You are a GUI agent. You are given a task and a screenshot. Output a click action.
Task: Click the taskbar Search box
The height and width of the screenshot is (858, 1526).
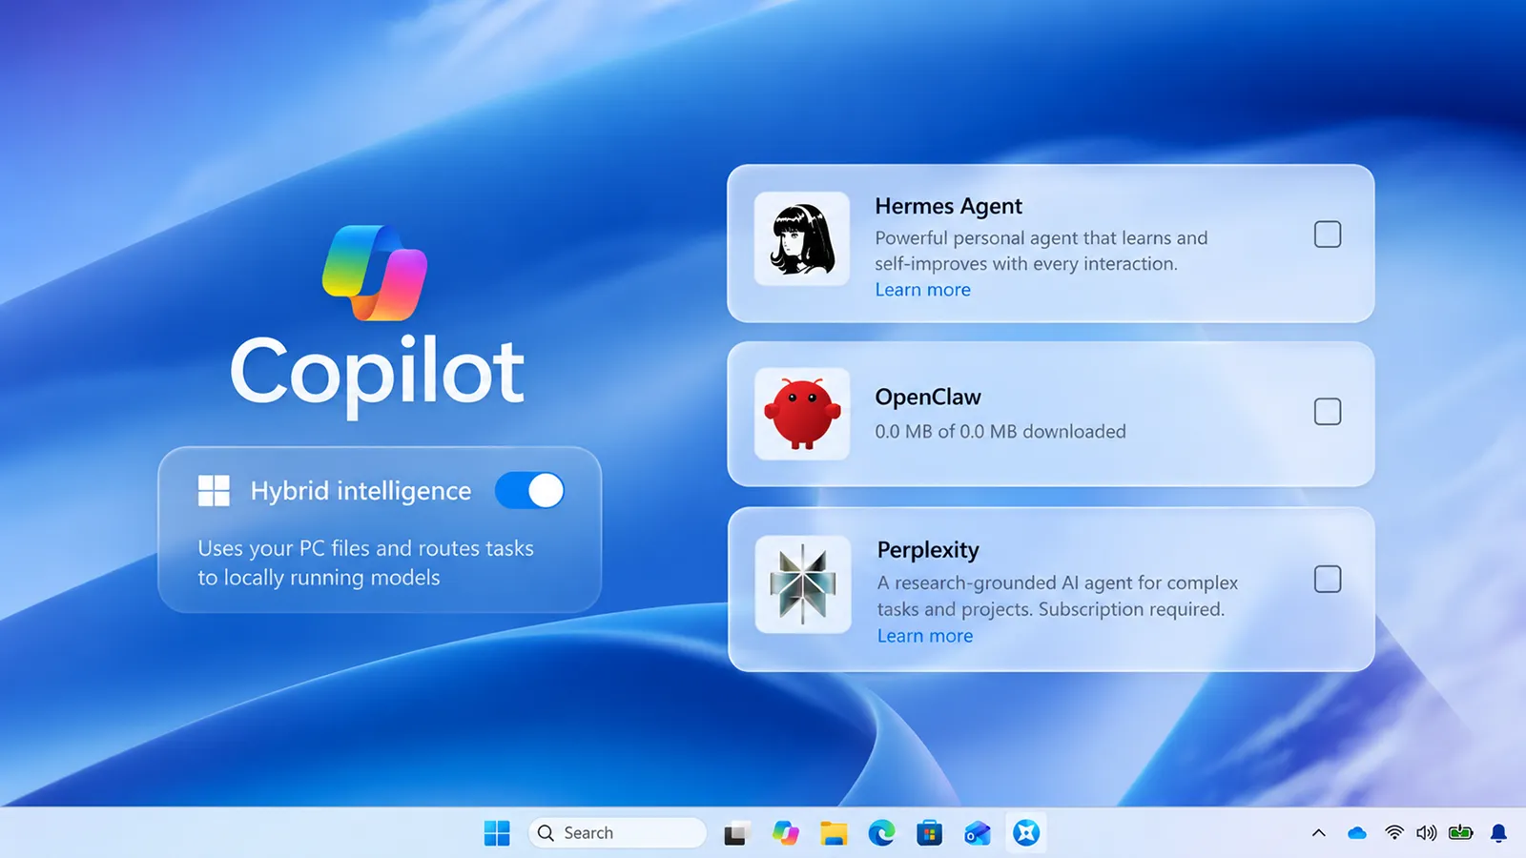[617, 833]
